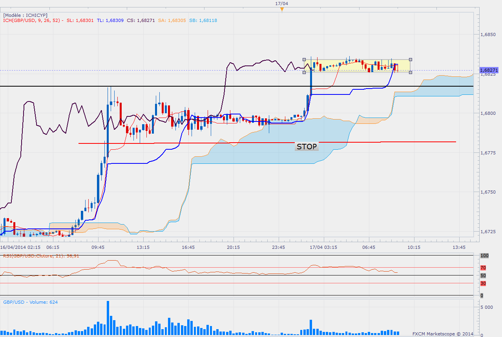
Task: Select the bottom-right handle of yellow rectangle
Action: coord(411,72)
